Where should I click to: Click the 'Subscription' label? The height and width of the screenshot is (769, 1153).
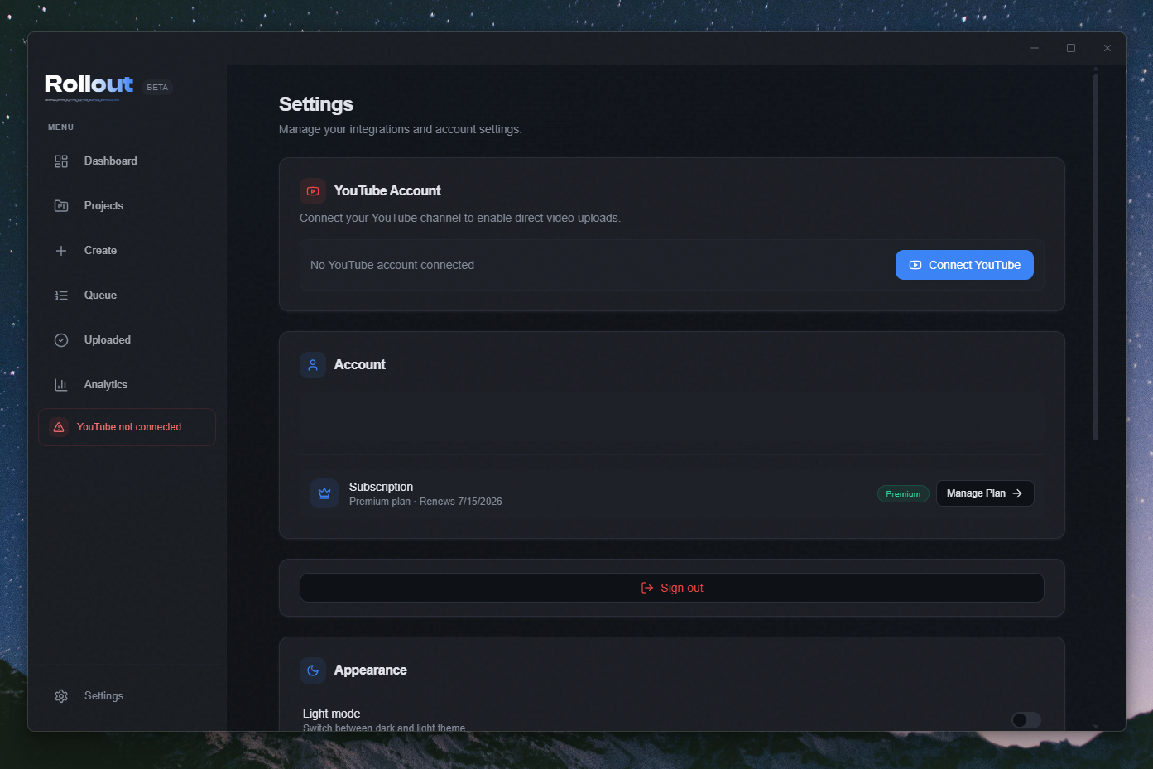click(x=381, y=487)
